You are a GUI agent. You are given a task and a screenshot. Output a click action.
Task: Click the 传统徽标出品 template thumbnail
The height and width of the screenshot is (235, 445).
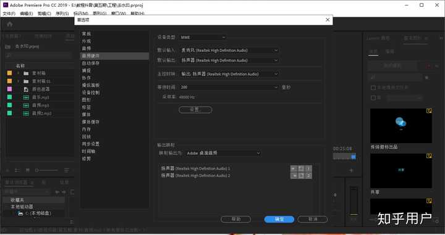pyautogui.click(x=401, y=126)
